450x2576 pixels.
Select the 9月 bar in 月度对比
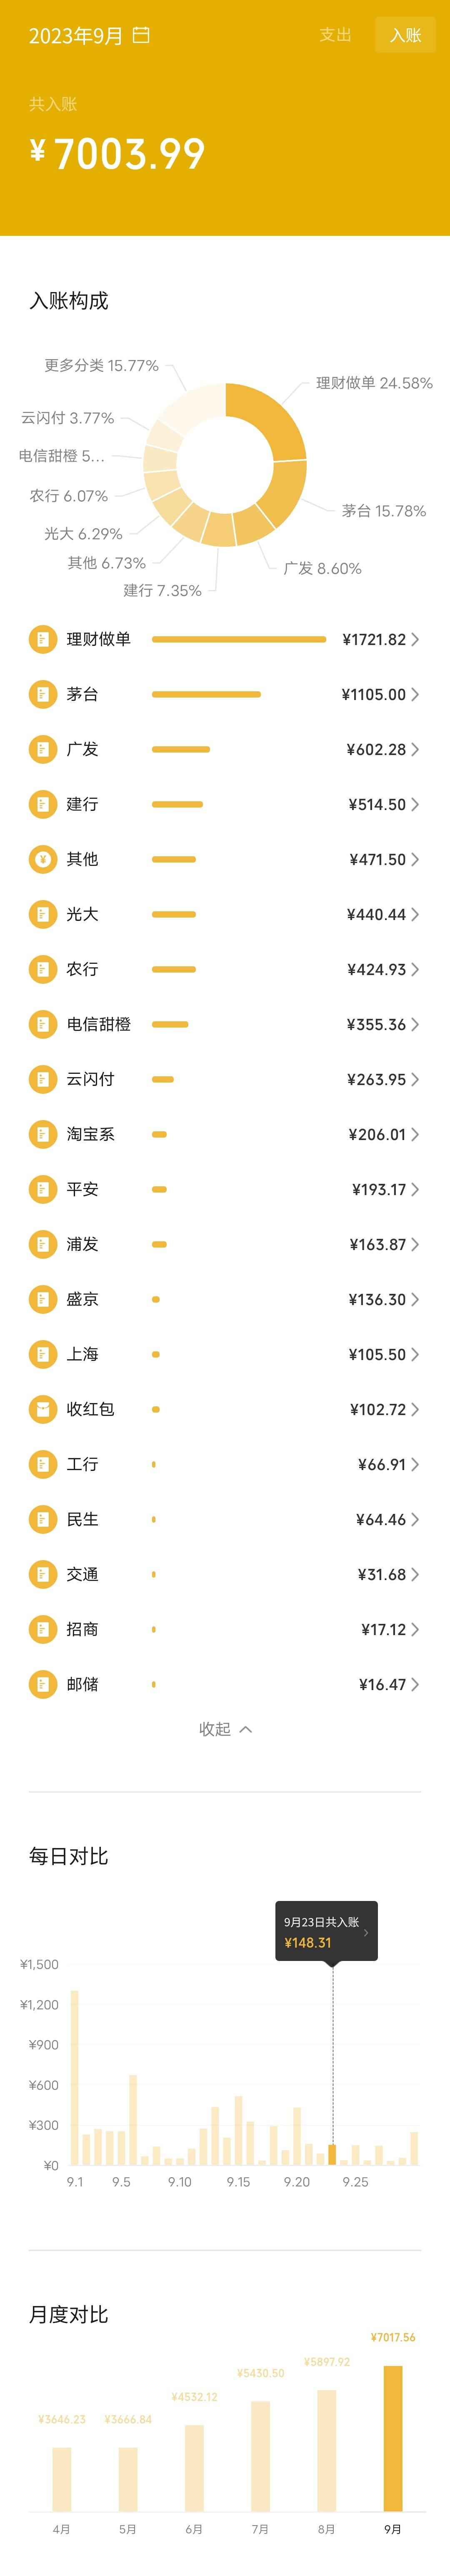(393, 2438)
